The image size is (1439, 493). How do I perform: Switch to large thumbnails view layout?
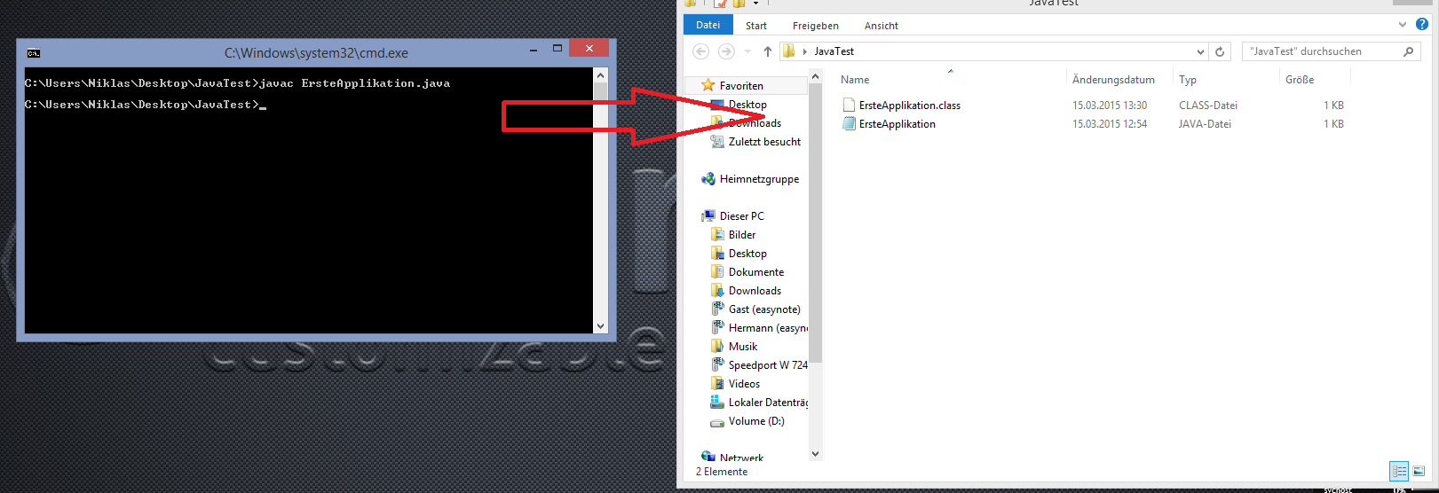click(1419, 471)
